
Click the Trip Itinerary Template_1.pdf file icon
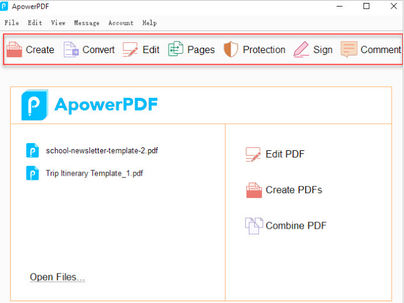(33, 173)
